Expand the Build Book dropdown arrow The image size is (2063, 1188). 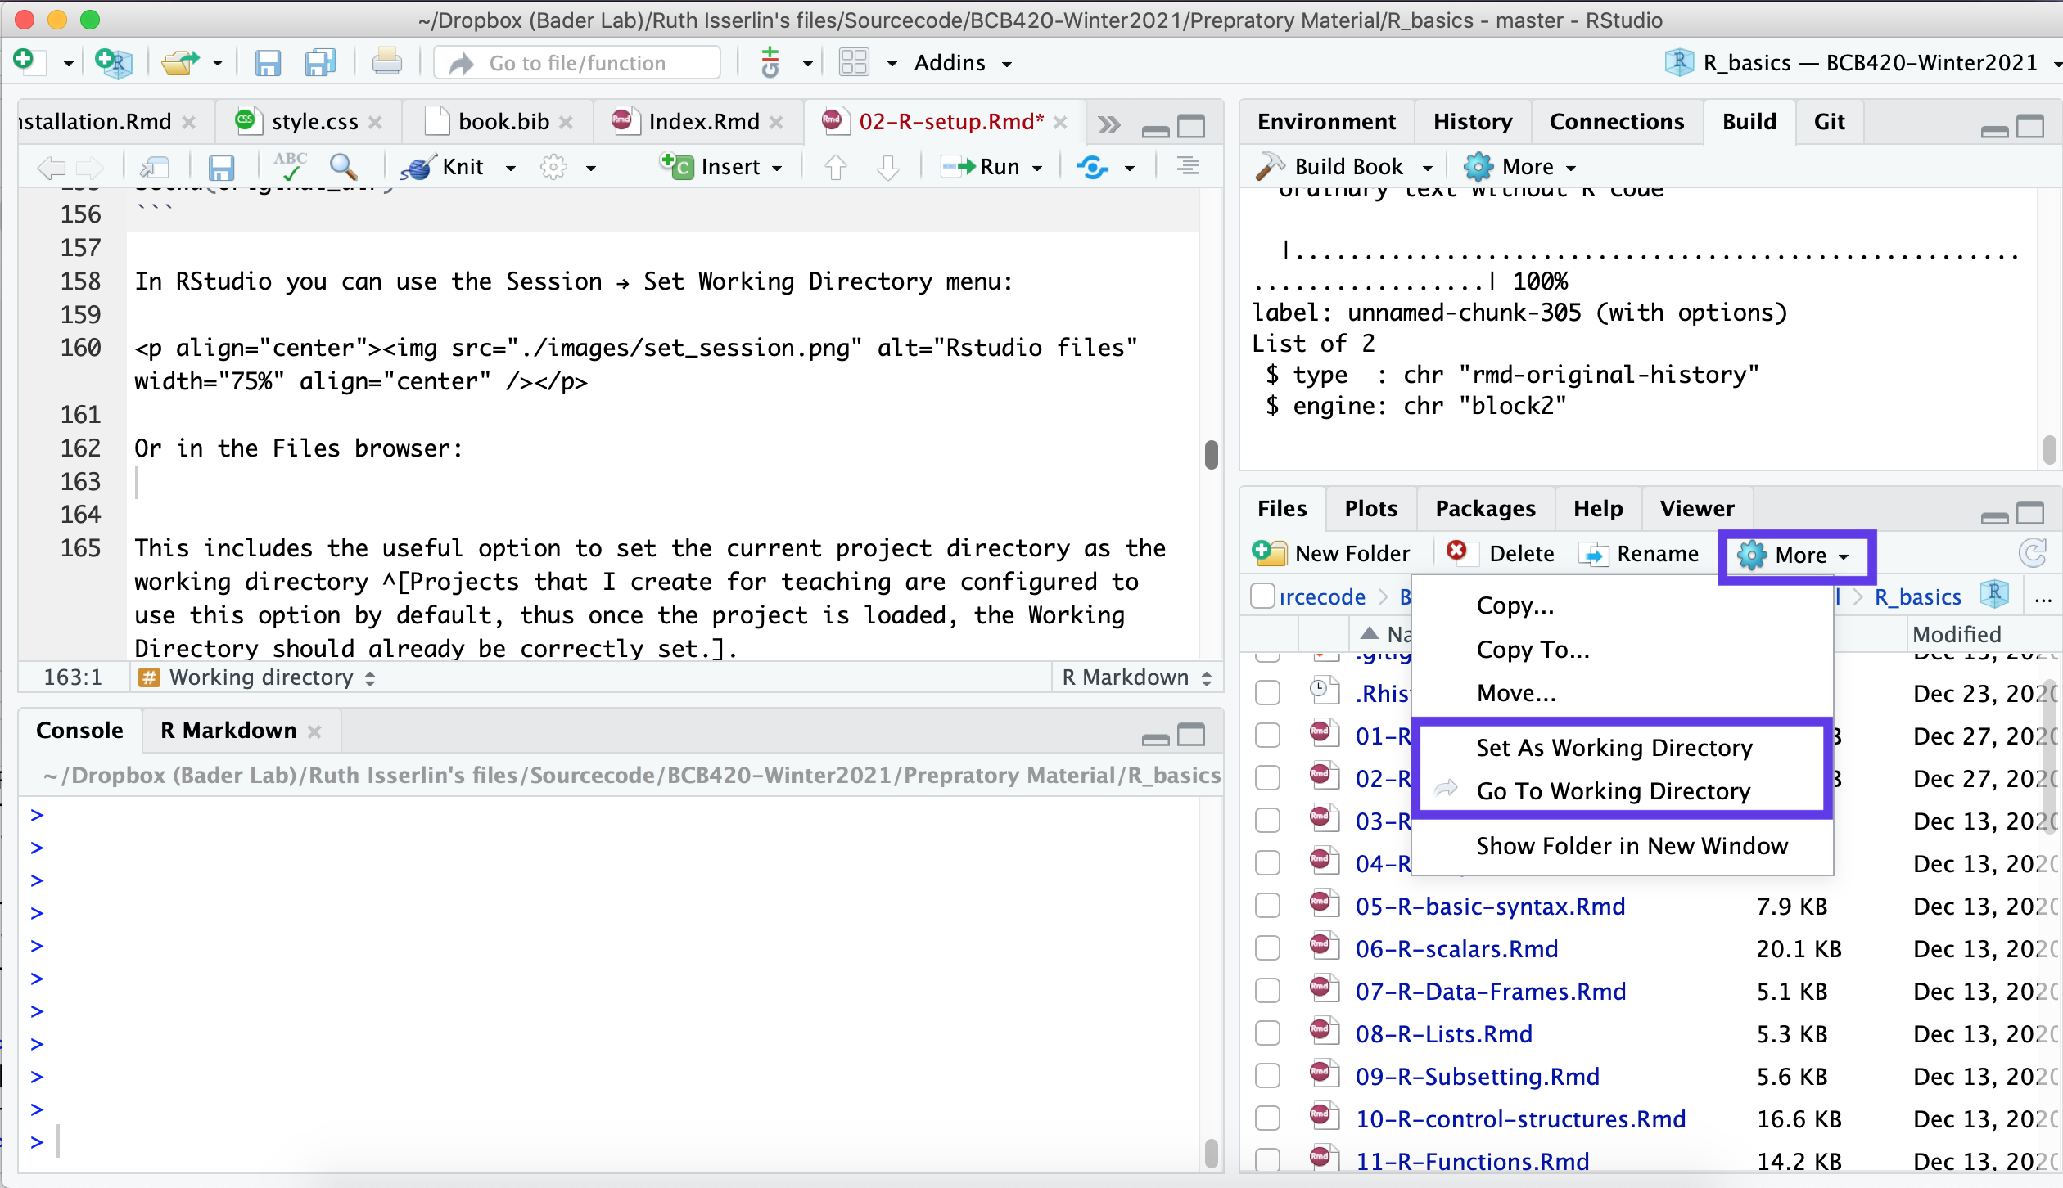tap(1428, 169)
